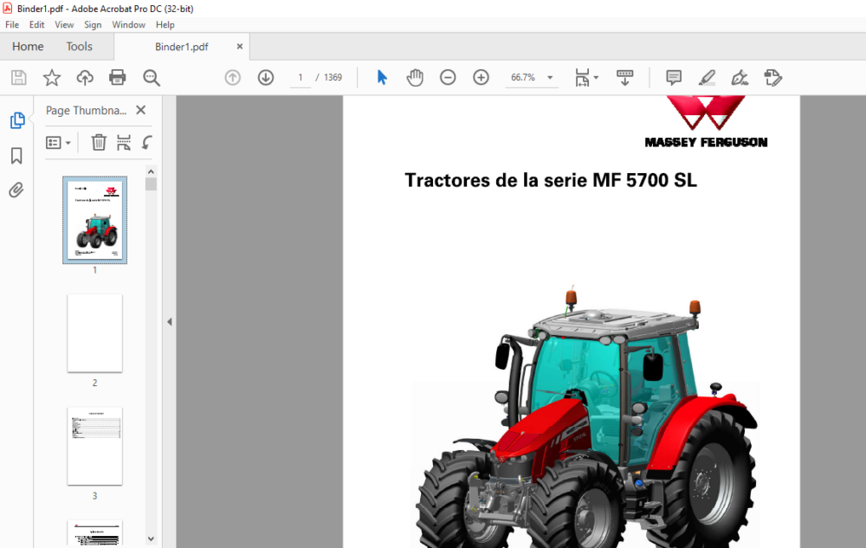
Task: Open the Attachments paperclip panel
Action: click(16, 190)
